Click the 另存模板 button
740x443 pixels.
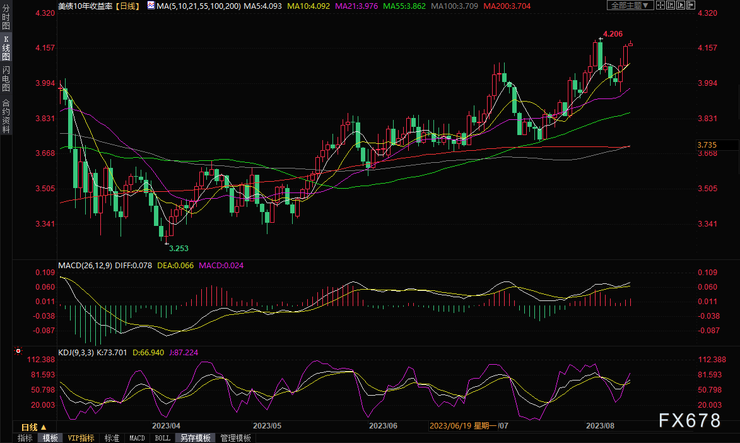coord(196,438)
